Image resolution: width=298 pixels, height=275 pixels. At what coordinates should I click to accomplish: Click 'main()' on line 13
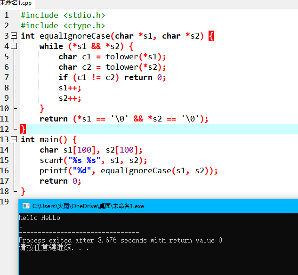tap(53, 140)
